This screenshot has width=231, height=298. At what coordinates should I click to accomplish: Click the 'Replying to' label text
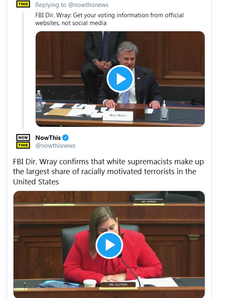51,5
